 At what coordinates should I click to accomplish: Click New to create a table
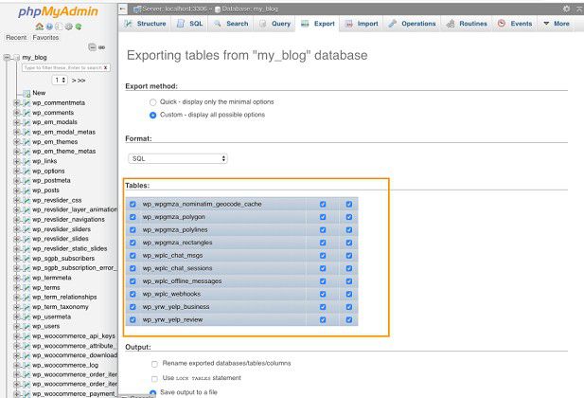coord(39,93)
